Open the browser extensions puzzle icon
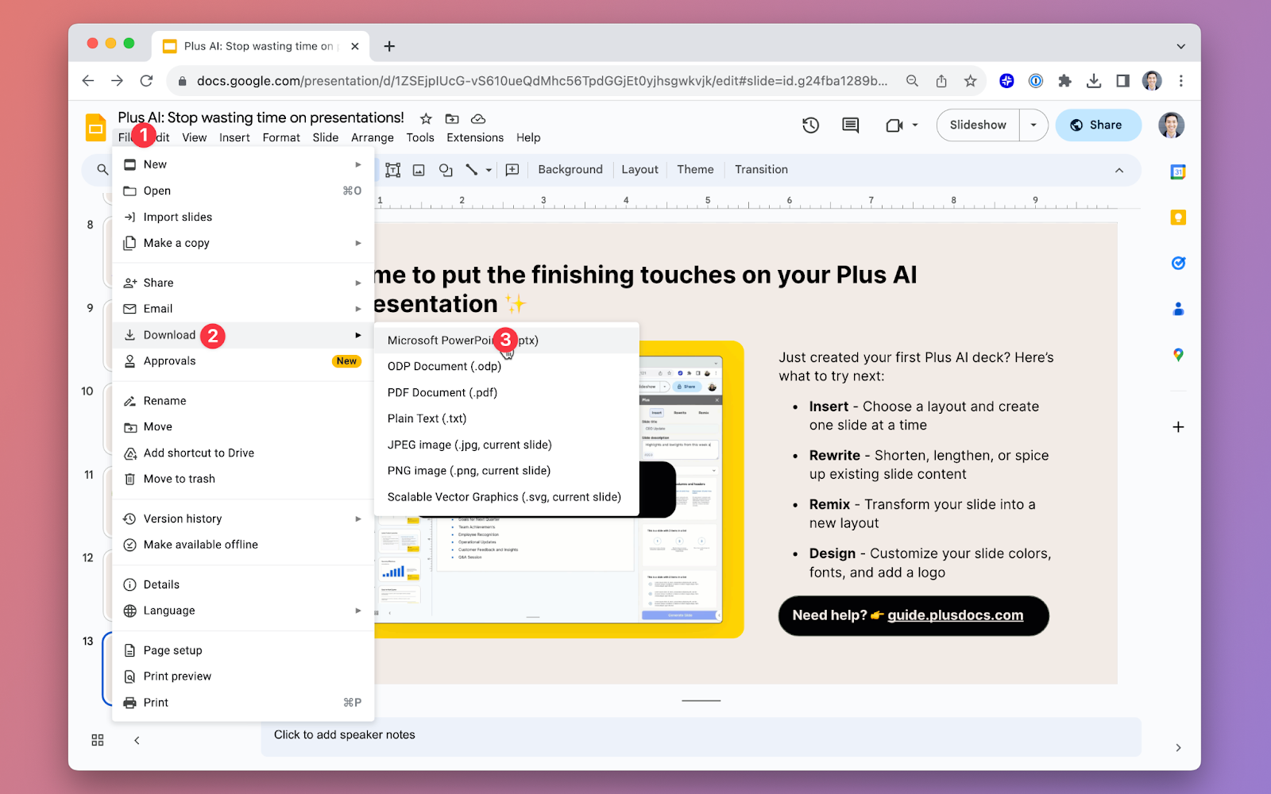The height and width of the screenshot is (794, 1271). [1064, 81]
